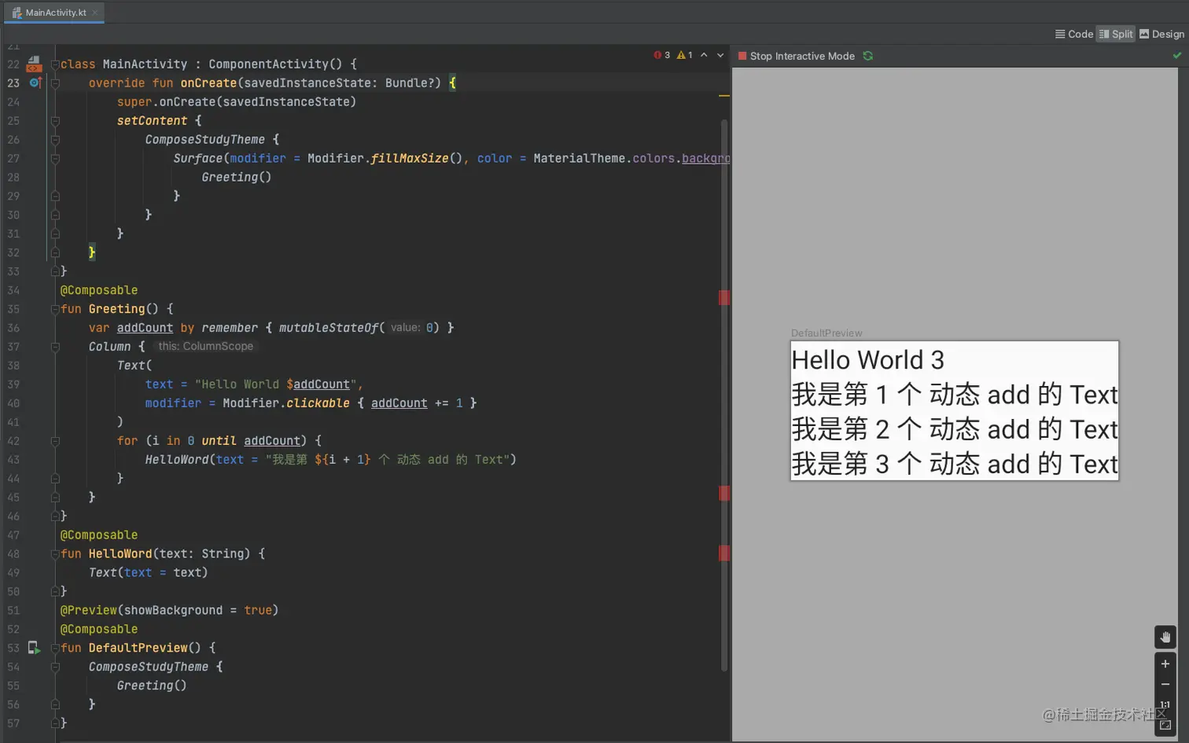
Task: Set preview zoom to 1:1
Action: click(x=1165, y=705)
